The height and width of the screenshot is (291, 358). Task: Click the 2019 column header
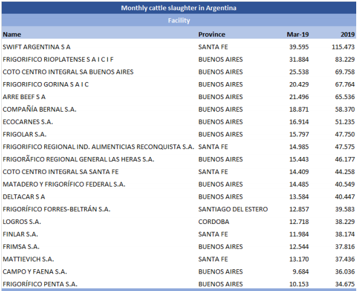348,34
